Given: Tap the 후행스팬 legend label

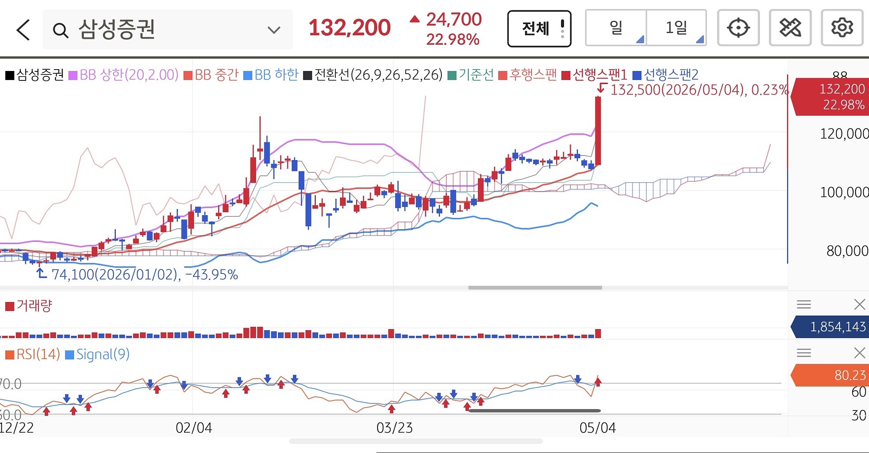Looking at the screenshot, I should tap(533, 75).
